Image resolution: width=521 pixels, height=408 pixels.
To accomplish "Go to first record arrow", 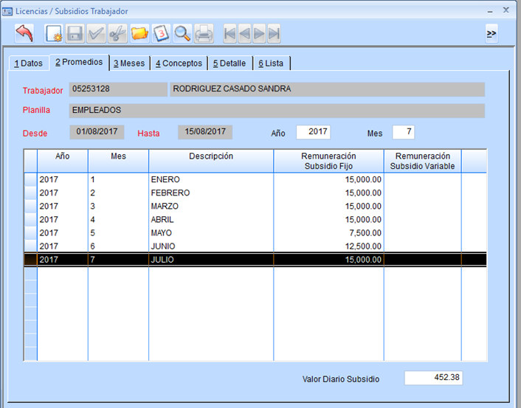I will tap(230, 33).
